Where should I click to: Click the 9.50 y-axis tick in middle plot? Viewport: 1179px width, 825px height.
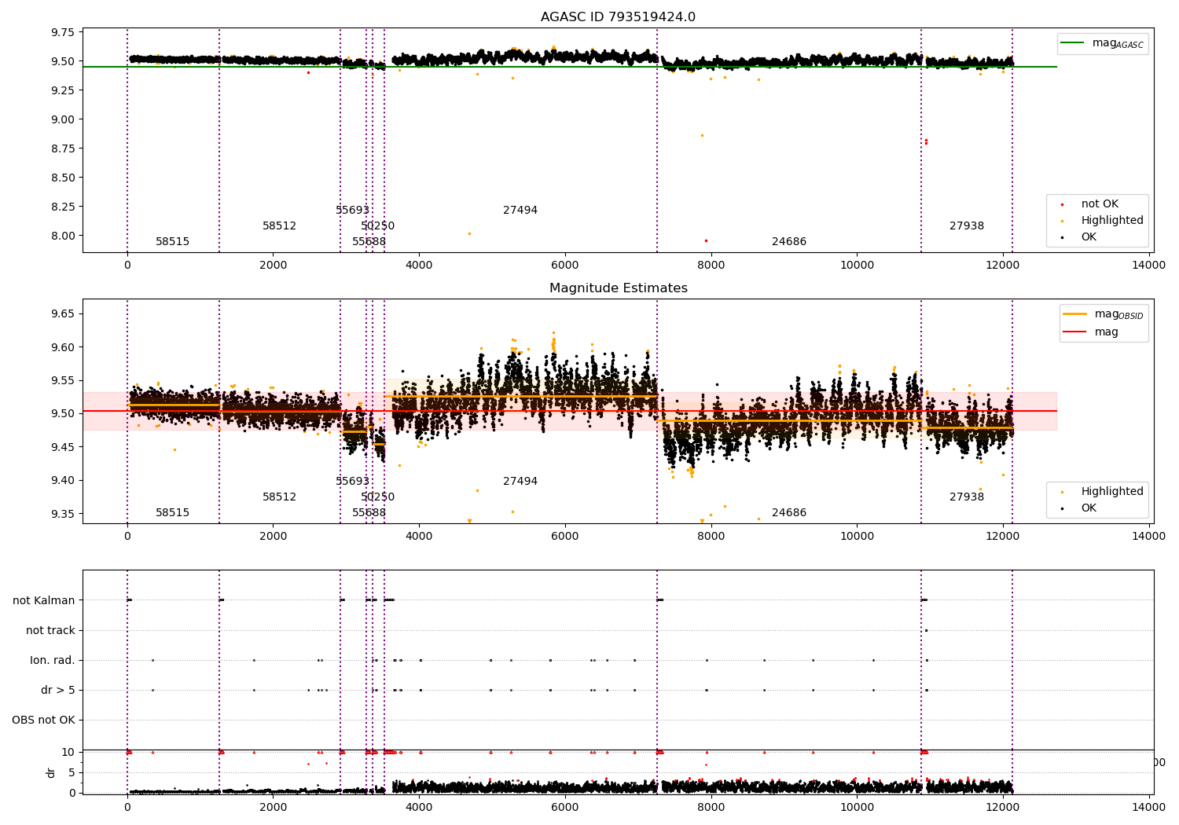[x=62, y=414]
